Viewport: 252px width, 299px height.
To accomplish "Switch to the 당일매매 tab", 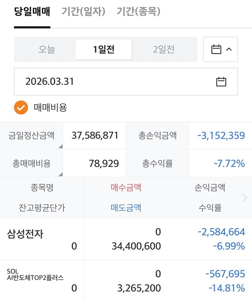I will tap(32, 11).
